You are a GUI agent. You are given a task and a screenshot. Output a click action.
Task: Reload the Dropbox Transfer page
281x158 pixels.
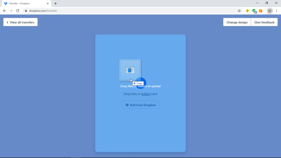(18, 11)
